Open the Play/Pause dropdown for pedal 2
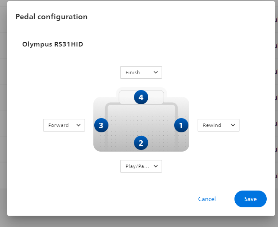 point(141,166)
